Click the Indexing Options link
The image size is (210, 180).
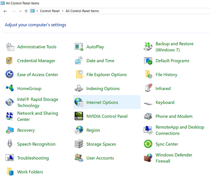coord(103,88)
